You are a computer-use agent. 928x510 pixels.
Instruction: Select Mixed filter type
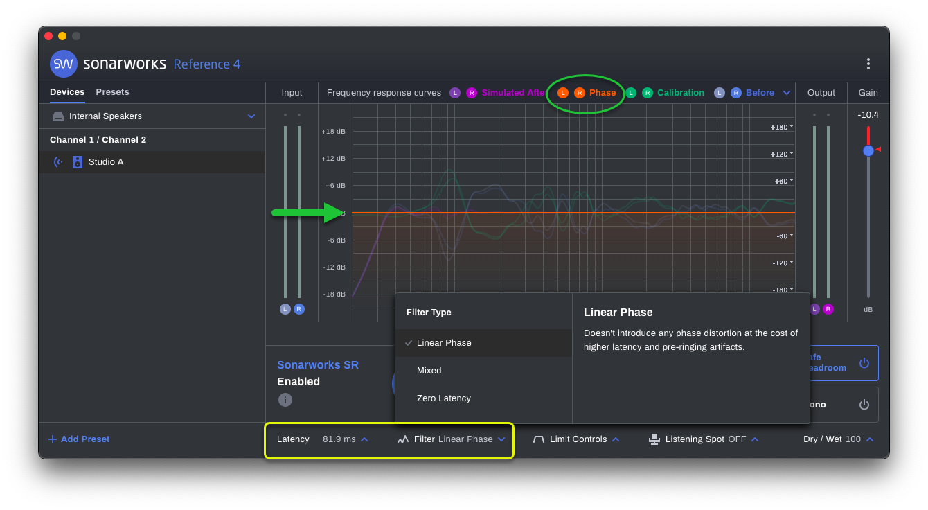coord(483,371)
